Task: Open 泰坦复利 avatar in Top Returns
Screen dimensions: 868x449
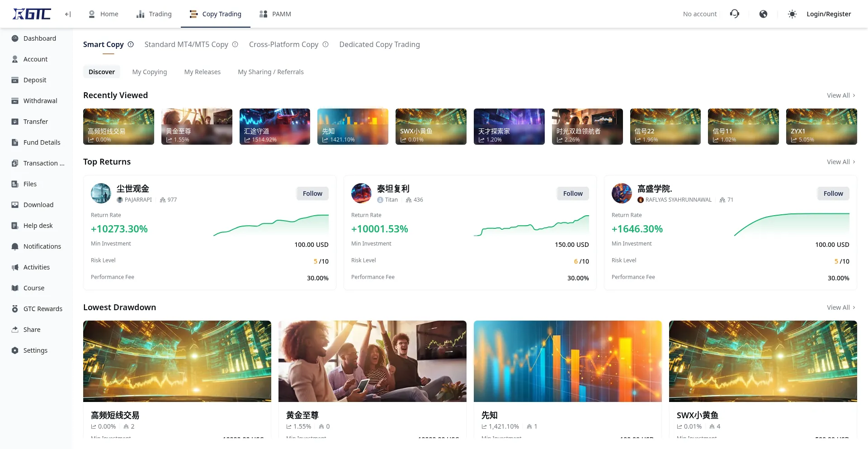Action: [361, 193]
